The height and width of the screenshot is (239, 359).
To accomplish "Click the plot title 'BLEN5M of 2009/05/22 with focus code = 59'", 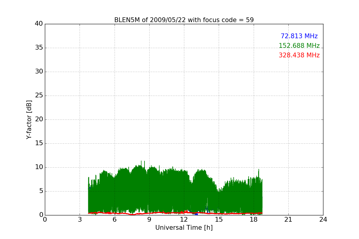I will coord(184,20).
